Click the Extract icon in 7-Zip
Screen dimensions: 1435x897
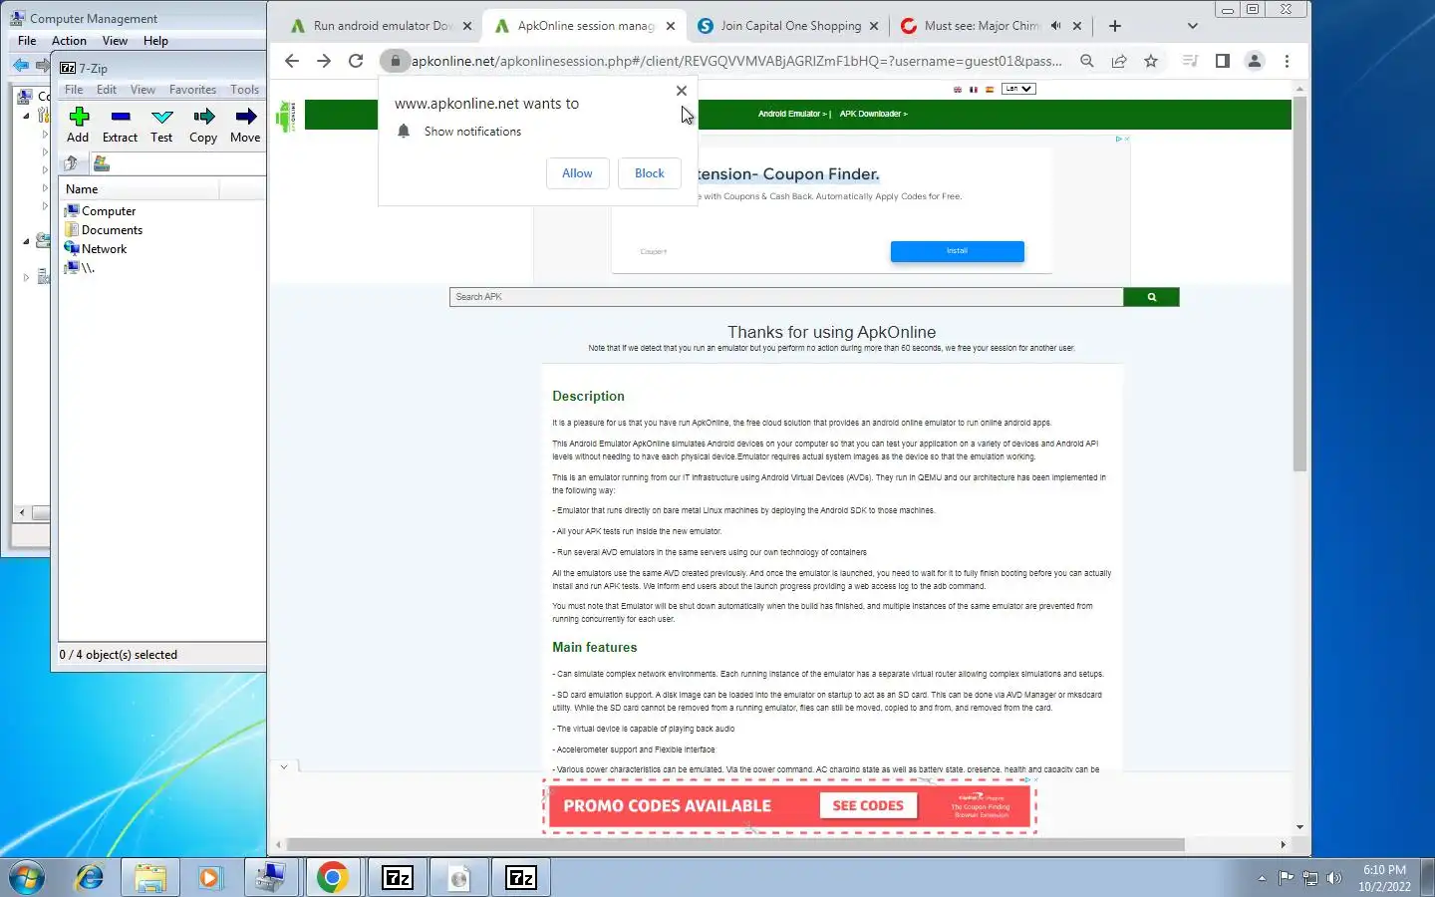coord(120,125)
